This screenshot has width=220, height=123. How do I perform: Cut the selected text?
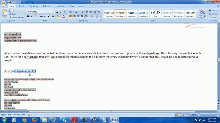pos(12,11)
